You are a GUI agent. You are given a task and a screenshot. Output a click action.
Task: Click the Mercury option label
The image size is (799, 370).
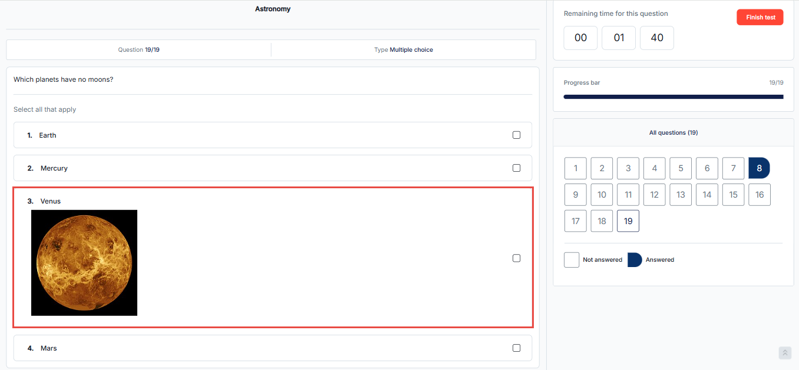(54, 168)
